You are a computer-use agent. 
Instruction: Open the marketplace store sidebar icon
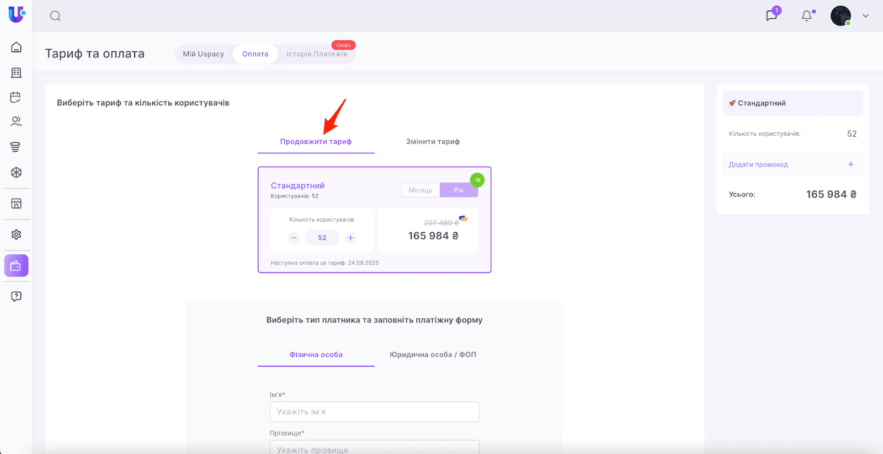click(17, 204)
